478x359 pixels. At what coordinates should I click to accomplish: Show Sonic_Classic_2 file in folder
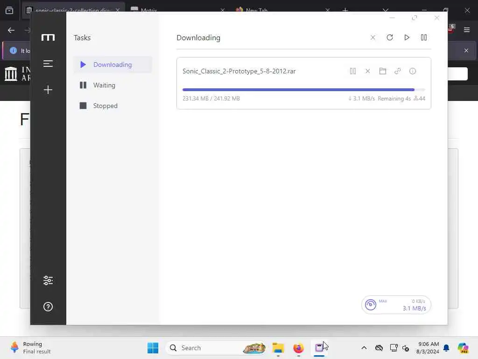pyautogui.click(x=383, y=71)
